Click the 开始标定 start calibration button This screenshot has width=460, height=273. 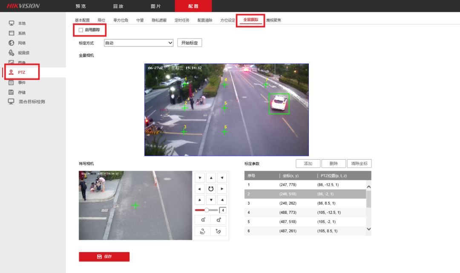[x=189, y=43]
